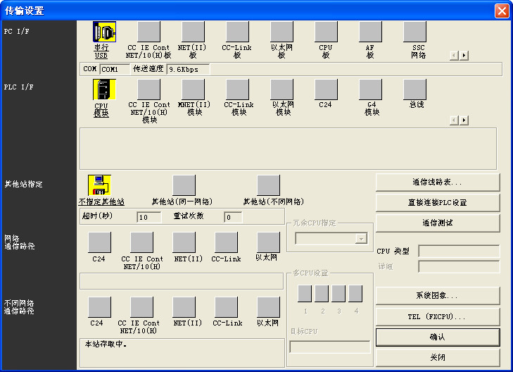Image resolution: width=513 pixels, height=372 pixels.
Task: Select the 总线 icon in PLC I/F
Action: [x=414, y=89]
